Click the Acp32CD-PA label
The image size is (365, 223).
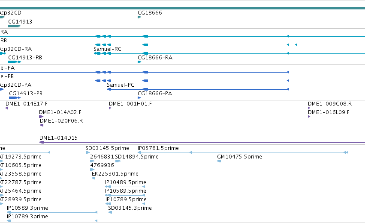15,85
